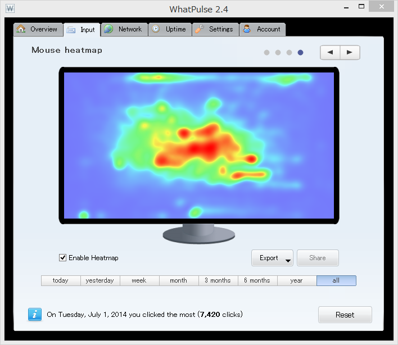Screen dimensions: 398x345
Task: Go to next page with right arrow
Action: point(350,52)
